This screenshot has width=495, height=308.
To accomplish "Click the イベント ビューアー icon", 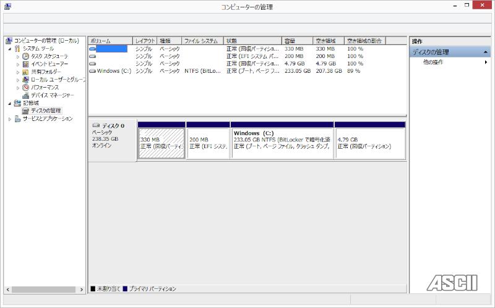I will tap(25, 64).
